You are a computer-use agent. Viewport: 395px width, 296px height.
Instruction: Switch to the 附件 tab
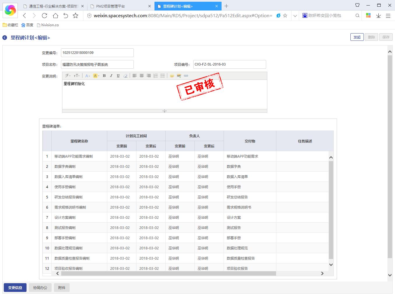[x=62, y=288]
